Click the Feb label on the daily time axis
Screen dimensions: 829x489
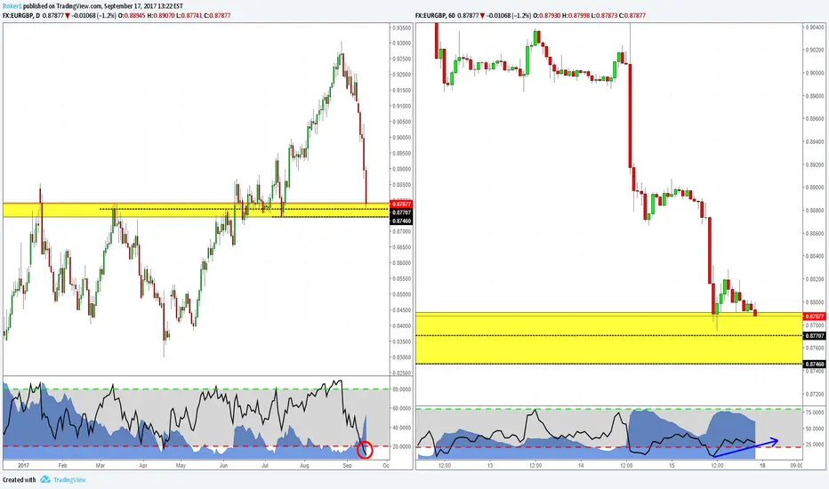point(62,466)
